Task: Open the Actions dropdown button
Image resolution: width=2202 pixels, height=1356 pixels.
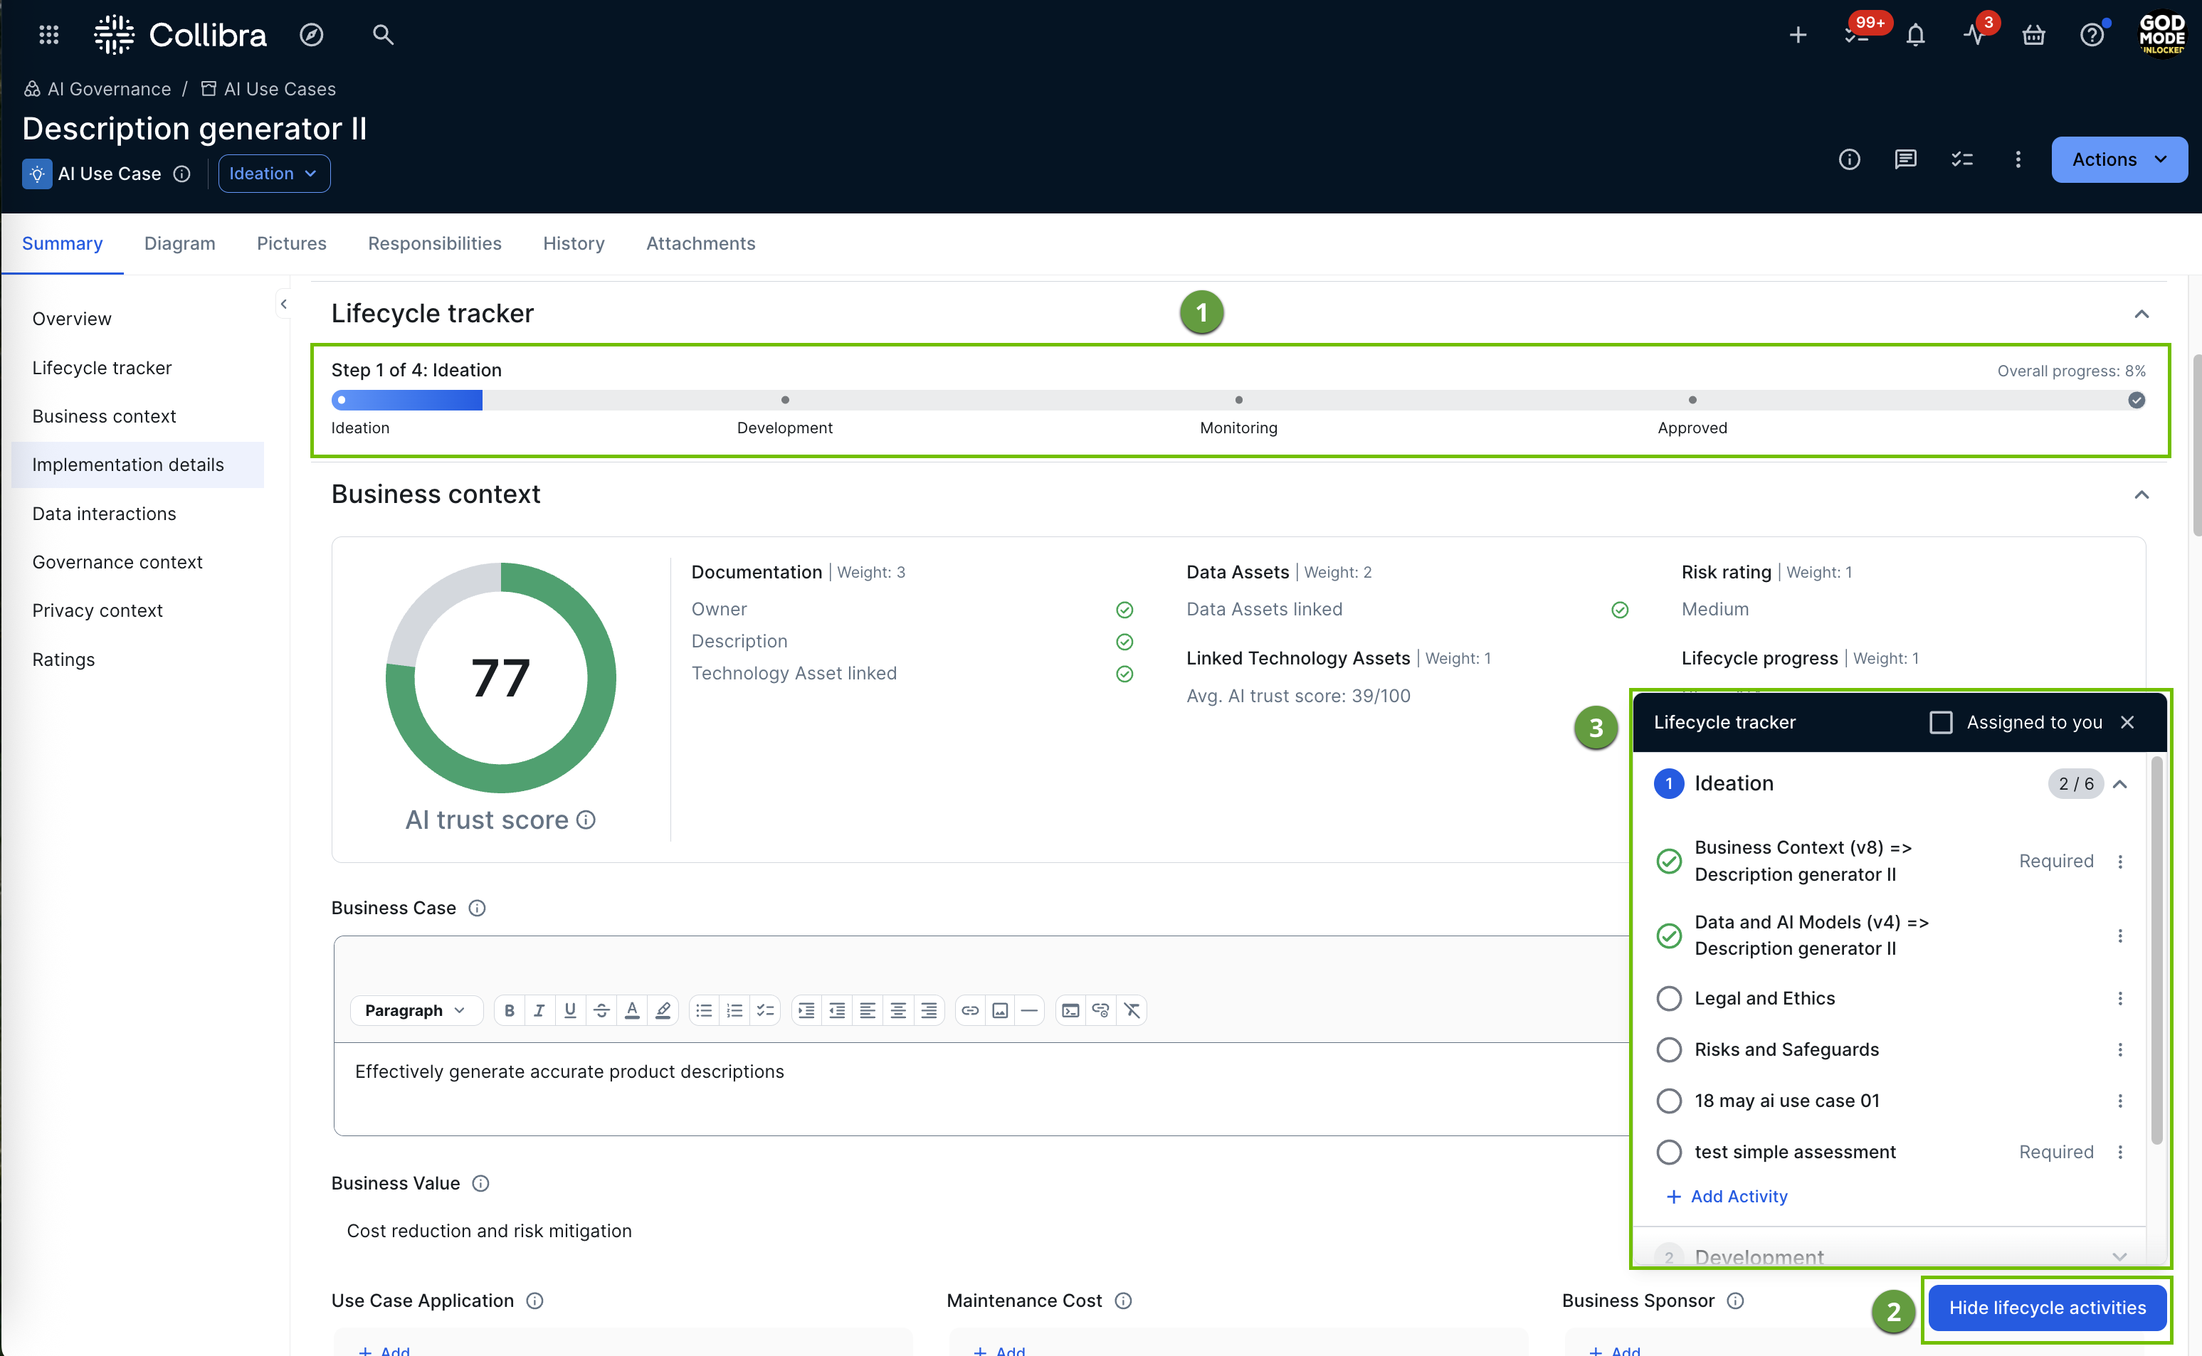Action: point(2119,159)
